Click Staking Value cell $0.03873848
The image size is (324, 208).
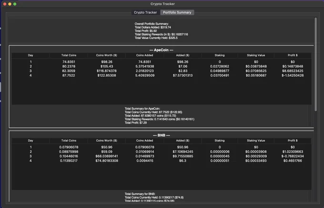pos(256,66)
